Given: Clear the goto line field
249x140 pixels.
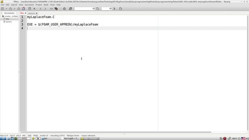Looking at the screenshot, I should point(110,9).
